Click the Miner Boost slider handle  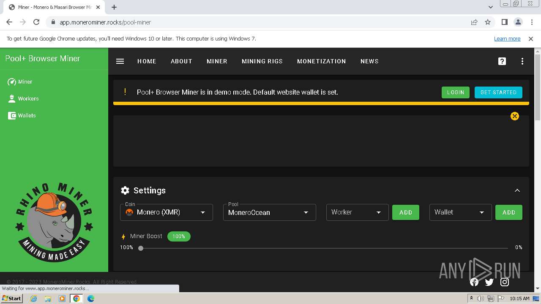click(x=141, y=248)
